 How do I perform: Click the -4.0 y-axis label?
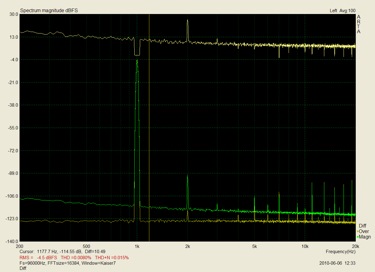[x=14, y=60]
